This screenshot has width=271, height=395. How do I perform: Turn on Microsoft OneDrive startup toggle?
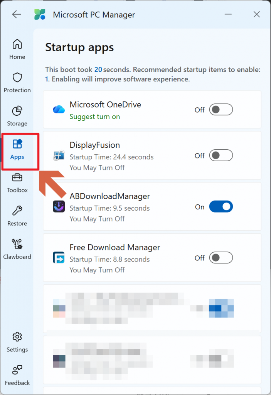coord(221,110)
